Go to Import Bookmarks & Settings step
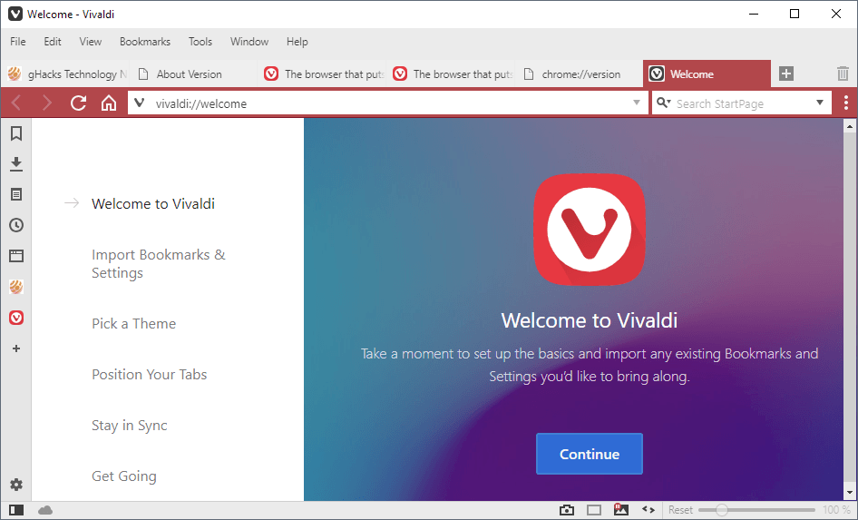Image resolution: width=858 pixels, height=520 pixels. point(159,264)
